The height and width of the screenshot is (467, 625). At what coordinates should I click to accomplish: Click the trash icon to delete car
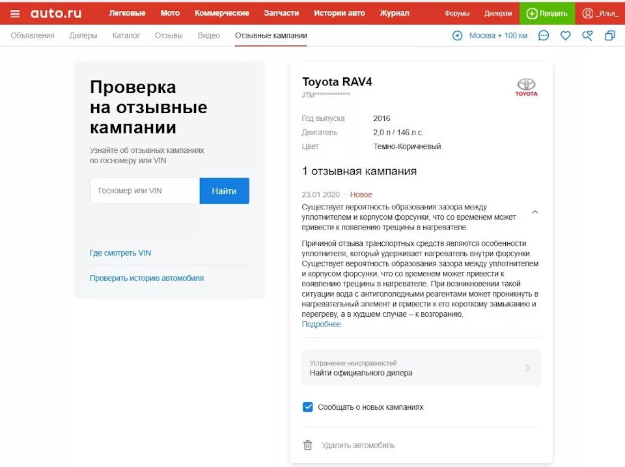308,445
